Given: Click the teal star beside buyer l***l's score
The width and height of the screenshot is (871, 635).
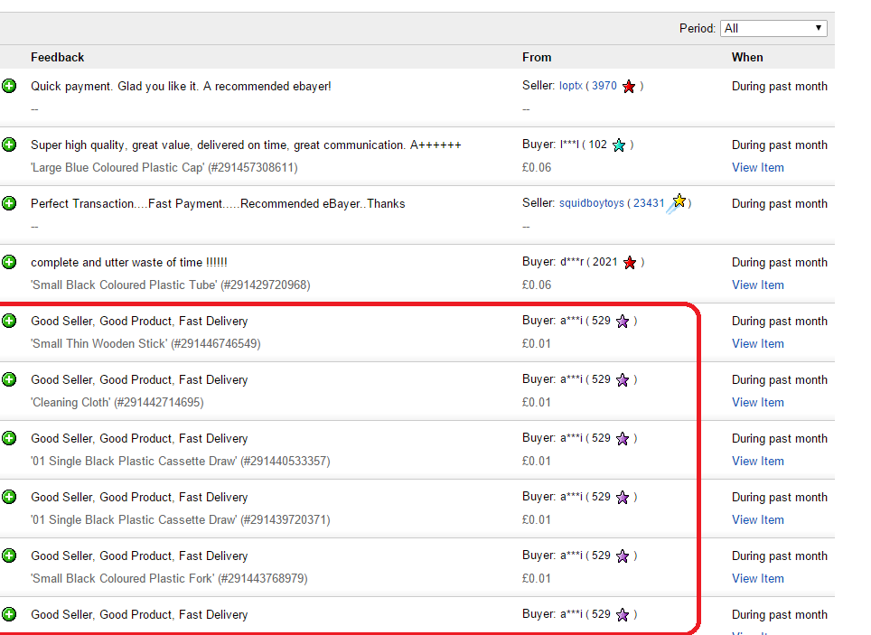Looking at the screenshot, I should pos(619,145).
